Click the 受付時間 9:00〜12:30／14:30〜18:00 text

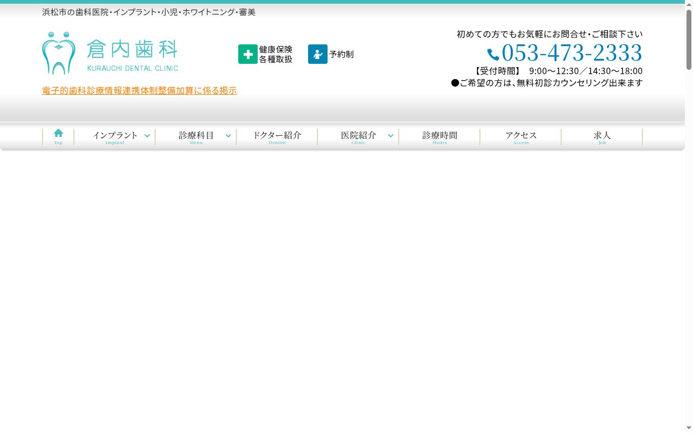pos(558,71)
